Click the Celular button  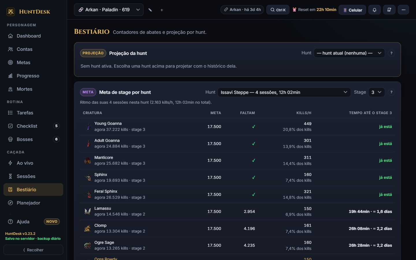(x=352, y=10)
